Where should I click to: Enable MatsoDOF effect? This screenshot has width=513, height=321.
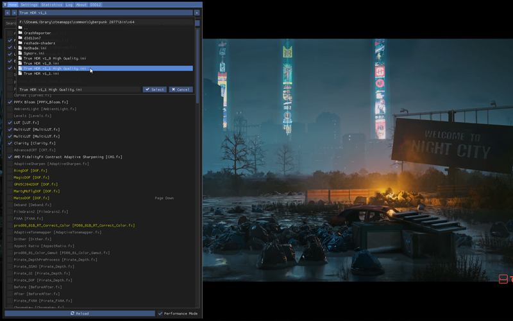pyautogui.click(x=10, y=198)
